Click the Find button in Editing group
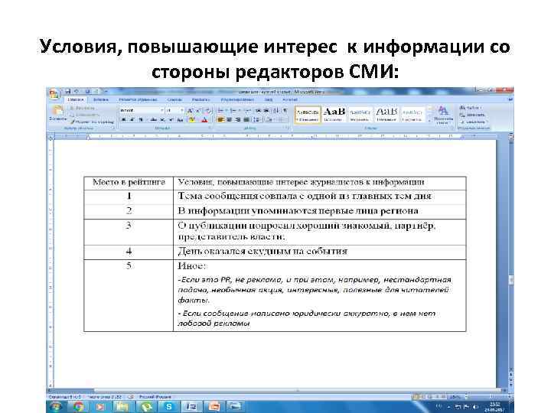551x413 pixels. click(x=470, y=108)
